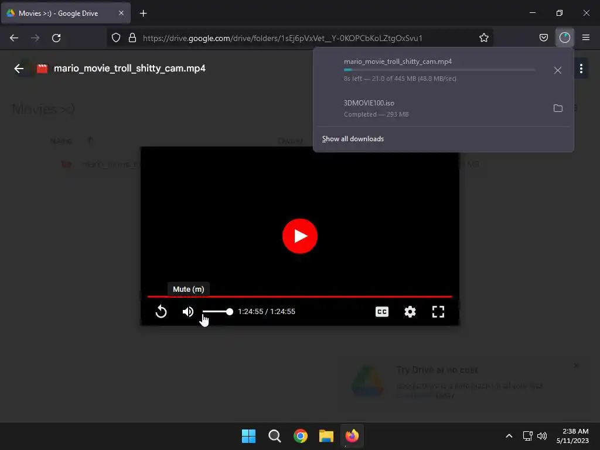Cancel mario_movie_troll download

[558, 70]
